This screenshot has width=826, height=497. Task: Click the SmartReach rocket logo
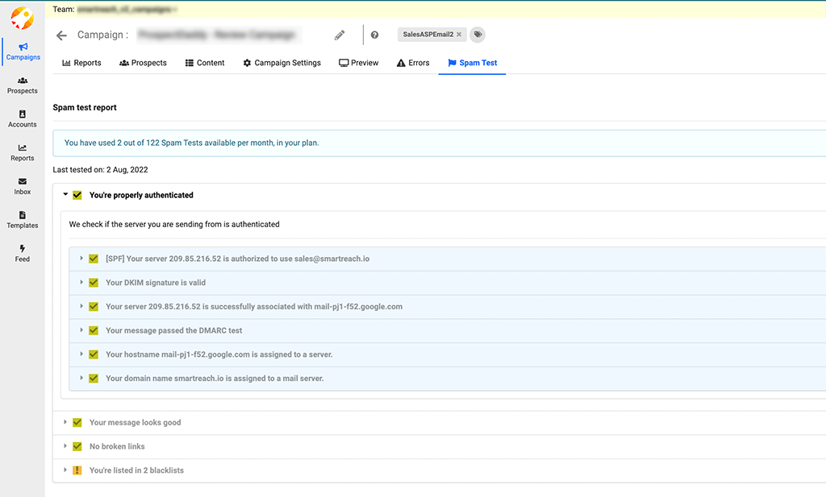(x=22, y=18)
